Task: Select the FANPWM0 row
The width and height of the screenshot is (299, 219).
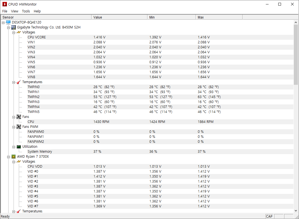Action: pyautogui.click(x=160, y=131)
